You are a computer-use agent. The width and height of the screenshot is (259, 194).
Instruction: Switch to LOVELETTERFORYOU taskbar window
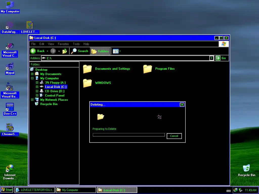(34, 190)
